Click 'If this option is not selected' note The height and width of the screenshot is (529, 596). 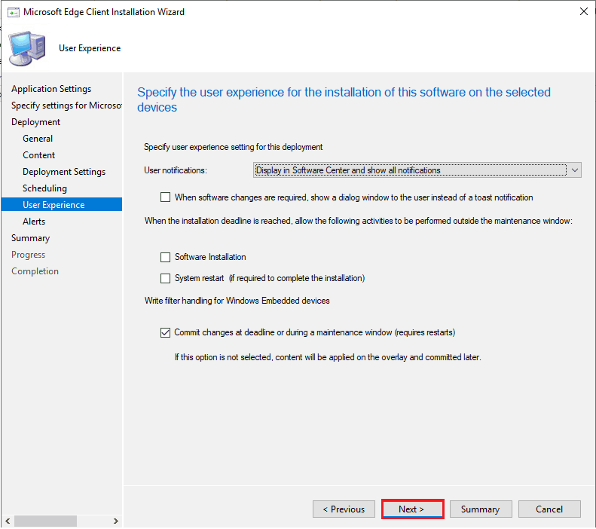(x=328, y=358)
